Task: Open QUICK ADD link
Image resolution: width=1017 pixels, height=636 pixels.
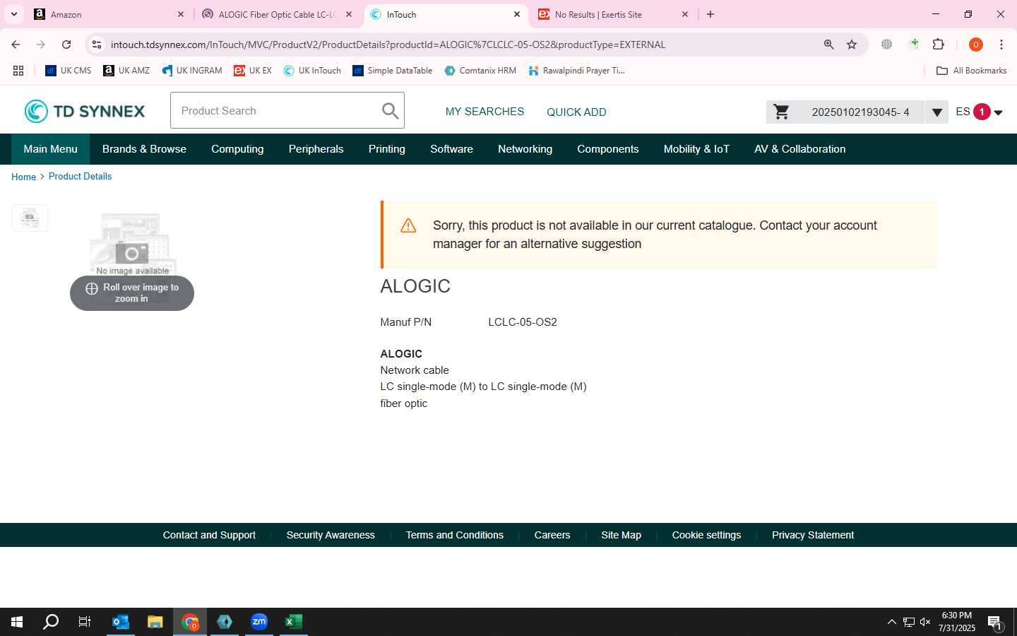Action: [576, 112]
